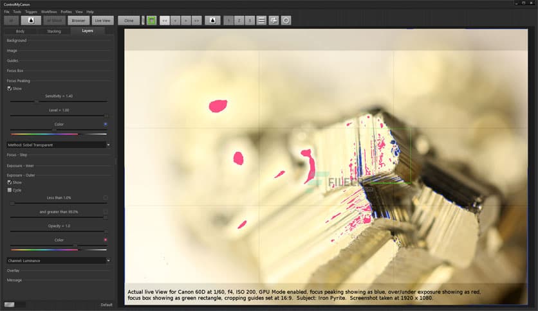Open the Channel: Luminance dropdown

coord(59,261)
